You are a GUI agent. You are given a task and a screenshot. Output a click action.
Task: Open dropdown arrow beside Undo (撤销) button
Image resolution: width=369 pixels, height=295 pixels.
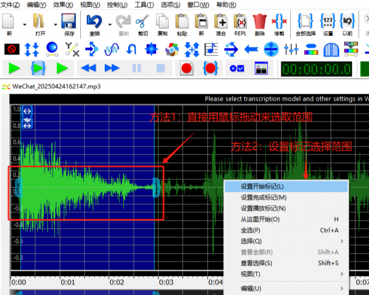[110, 24]
